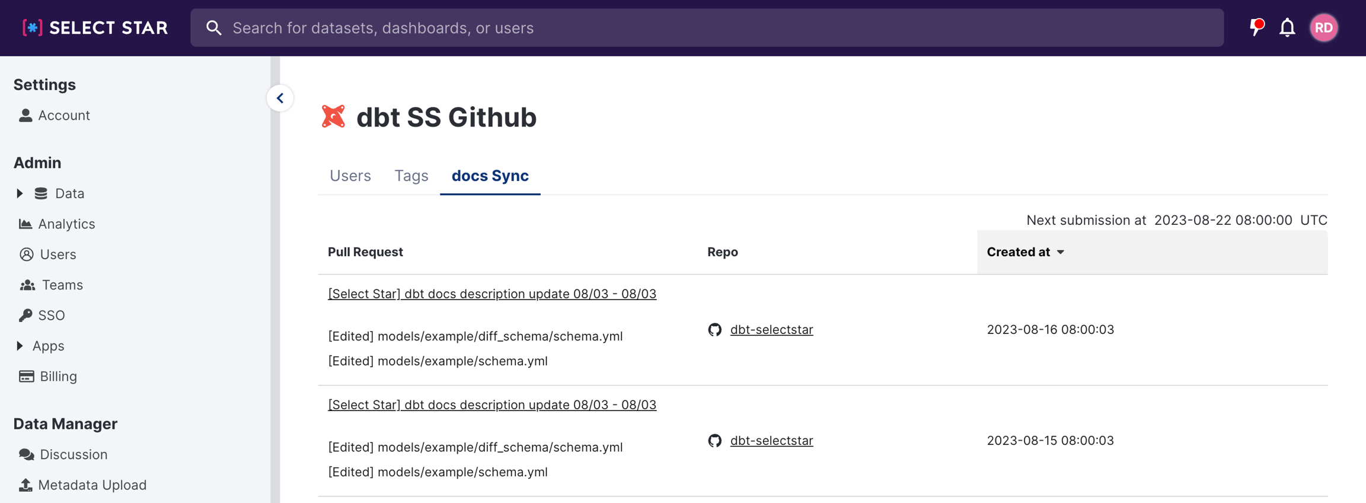
Task: Click the GitHub icon beside the 2023-08-15 repo
Action: (x=715, y=441)
